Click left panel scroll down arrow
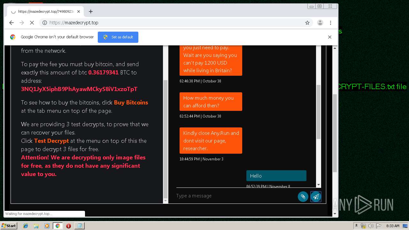Image resolution: width=409 pixels, height=230 pixels. tap(165, 201)
